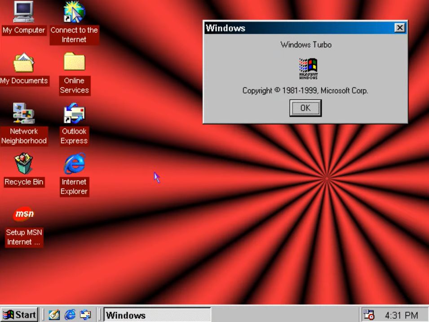429x322 pixels.
Task: Click the Microsoft Windows logo in dialog
Action: 308,68
